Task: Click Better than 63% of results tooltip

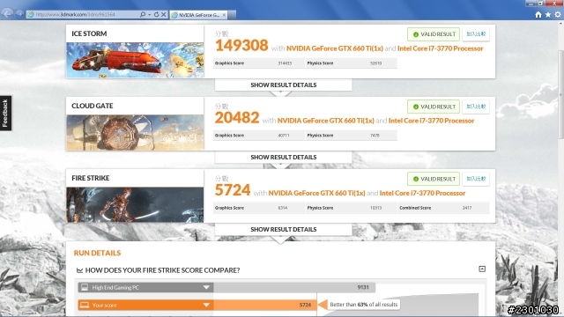Action: (363, 305)
